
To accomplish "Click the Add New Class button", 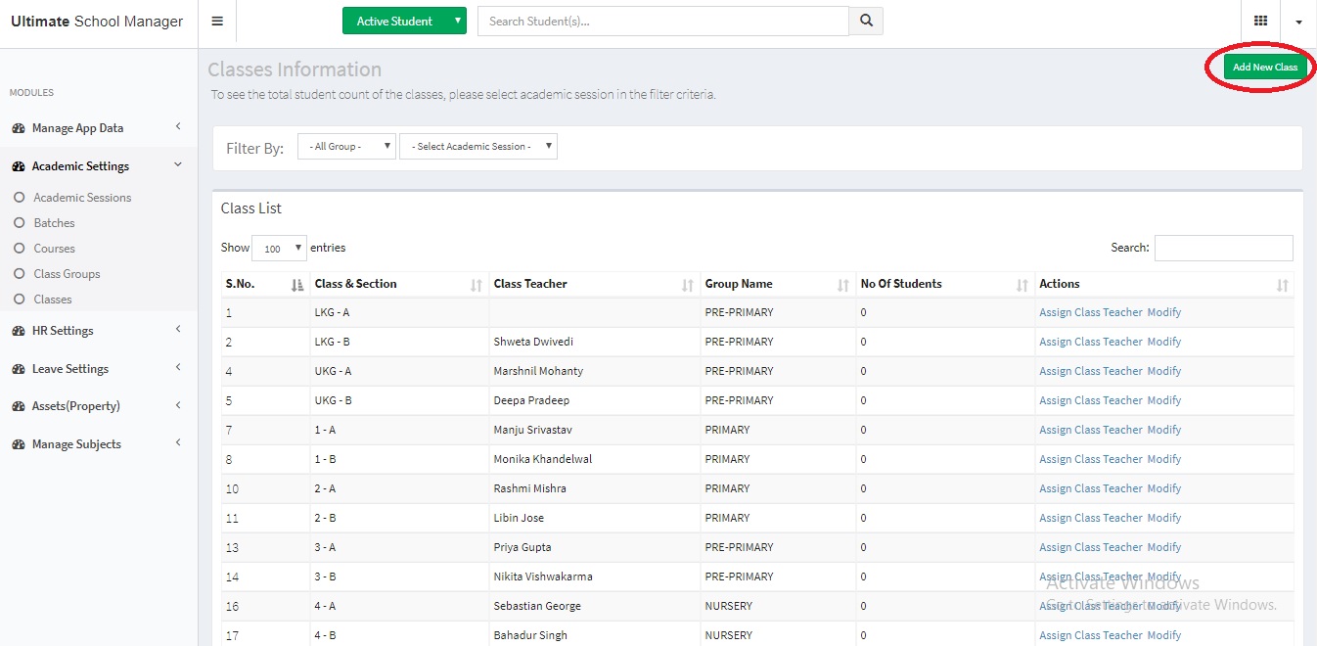I will 1264,67.
